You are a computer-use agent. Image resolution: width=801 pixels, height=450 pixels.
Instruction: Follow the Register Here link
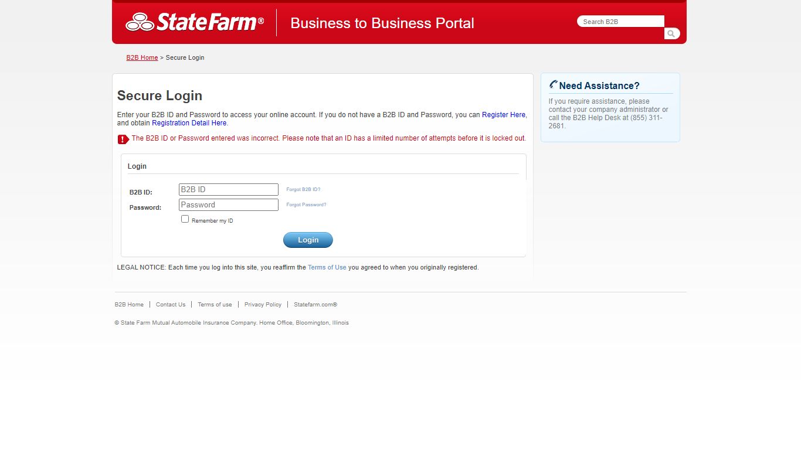click(x=504, y=115)
